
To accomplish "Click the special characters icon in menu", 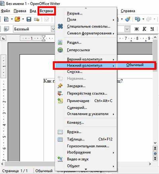I will point(60,26).
